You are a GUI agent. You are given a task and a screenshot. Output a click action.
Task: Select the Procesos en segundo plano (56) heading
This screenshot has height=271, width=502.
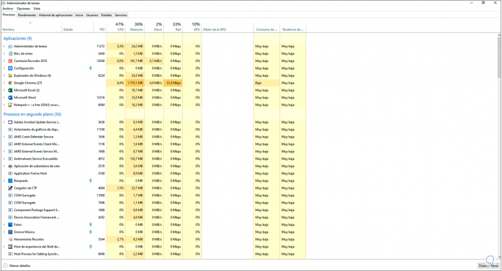32,115
